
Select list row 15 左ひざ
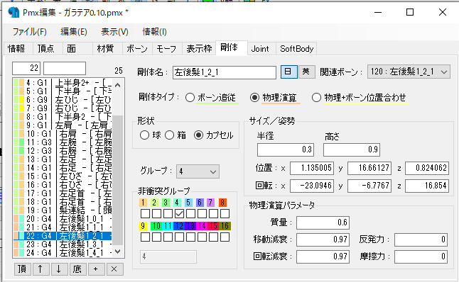click(63, 176)
